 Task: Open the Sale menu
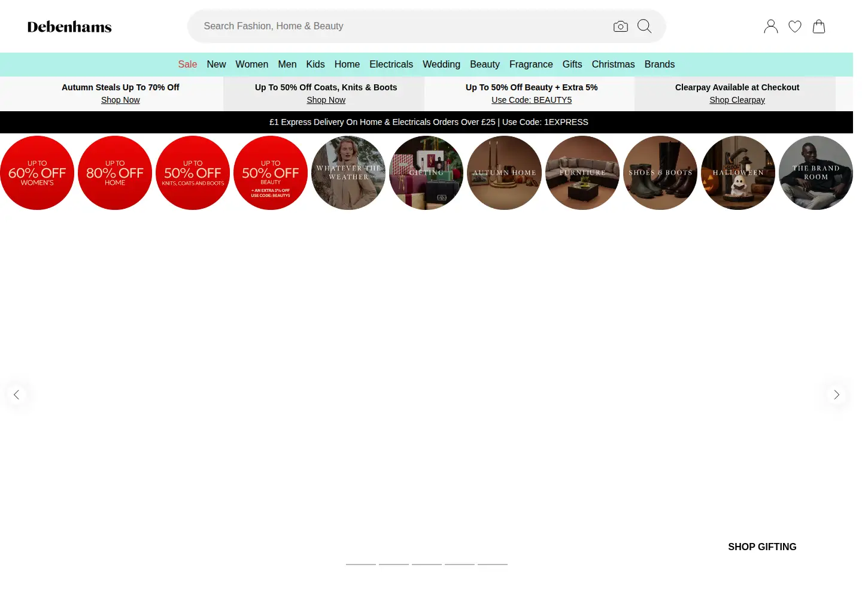pyautogui.click(x=187, y=65)
